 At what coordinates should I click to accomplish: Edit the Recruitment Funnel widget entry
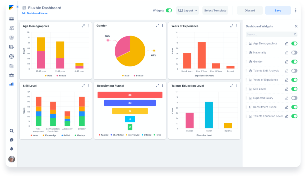286,107
